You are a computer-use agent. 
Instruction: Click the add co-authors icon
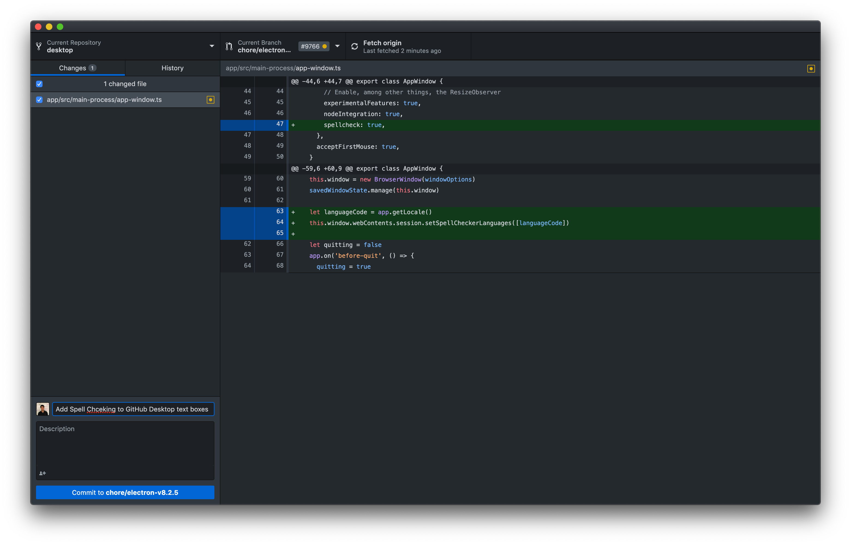point(43,473)
